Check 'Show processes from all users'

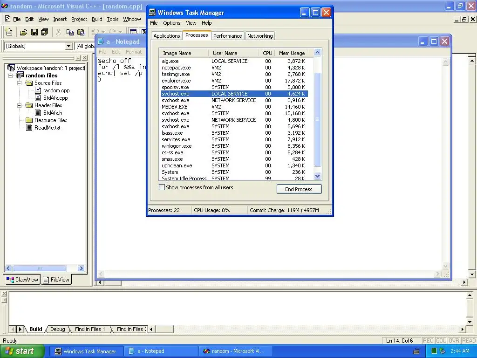coord(162,187)
